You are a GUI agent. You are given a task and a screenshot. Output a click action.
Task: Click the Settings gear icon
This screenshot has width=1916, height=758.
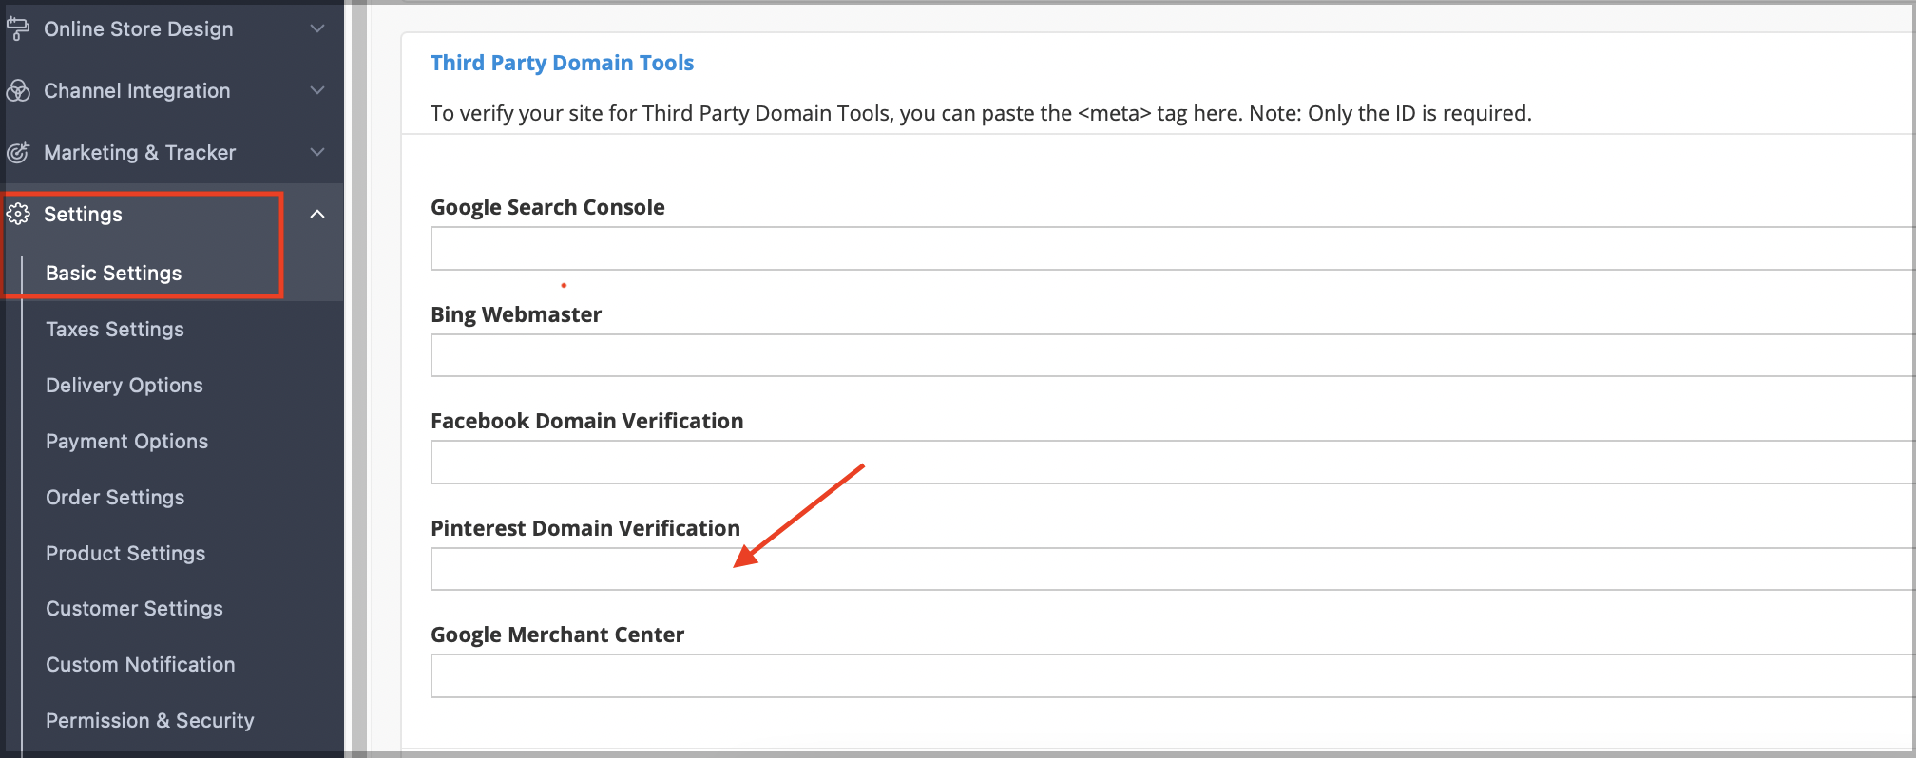(18, 214)
